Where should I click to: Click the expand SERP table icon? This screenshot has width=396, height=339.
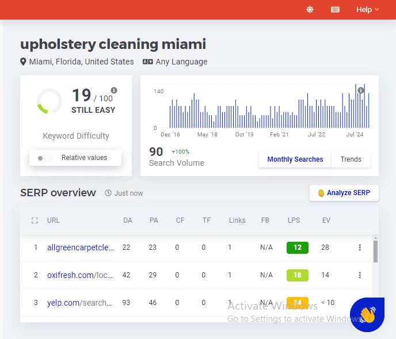(35, 220)
